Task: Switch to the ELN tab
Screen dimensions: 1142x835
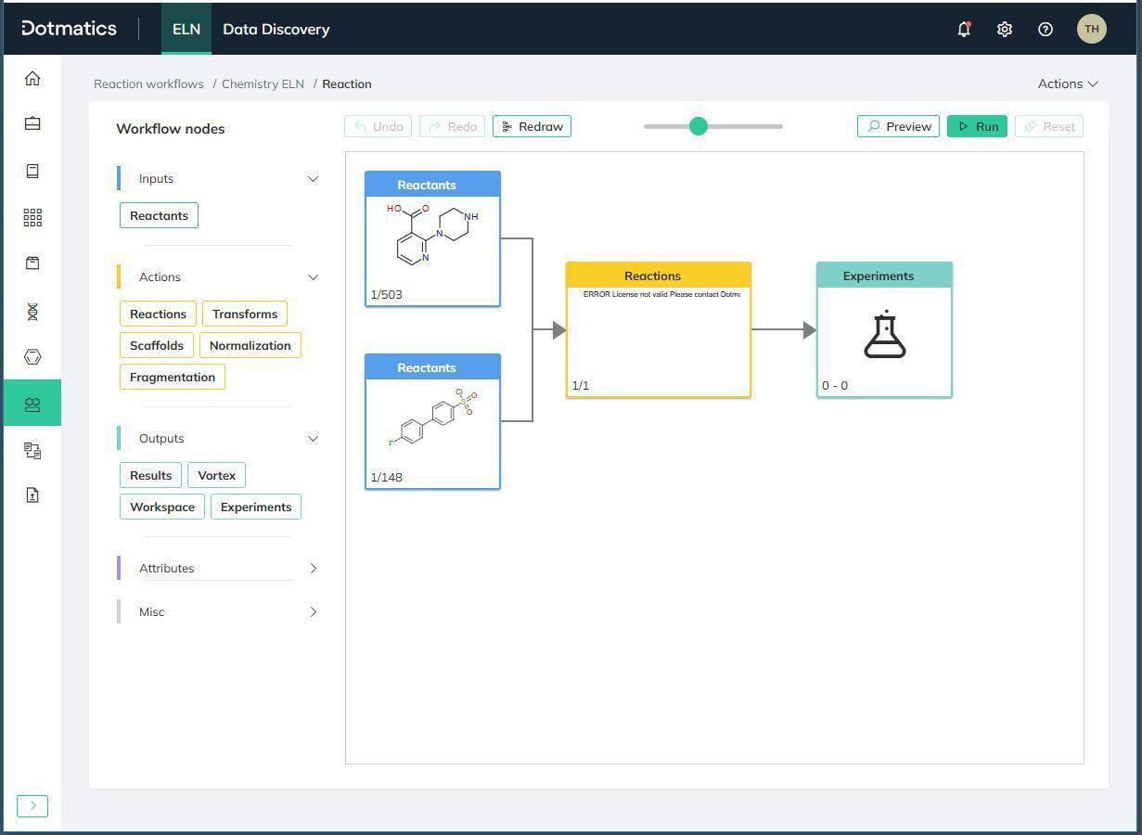Action: [186, 29]
